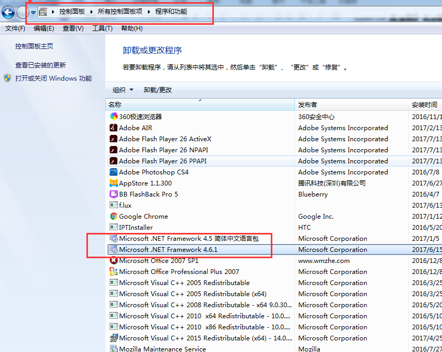Click the .NET Framework 4.5 语言包 icon
This screenshot has width=442, height=352.
[114, 238]
